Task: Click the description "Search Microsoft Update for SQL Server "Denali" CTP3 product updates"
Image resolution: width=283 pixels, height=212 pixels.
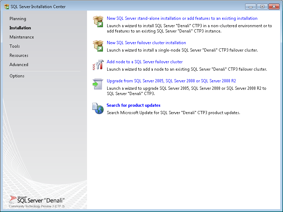Action: click(x=173, y=113)
